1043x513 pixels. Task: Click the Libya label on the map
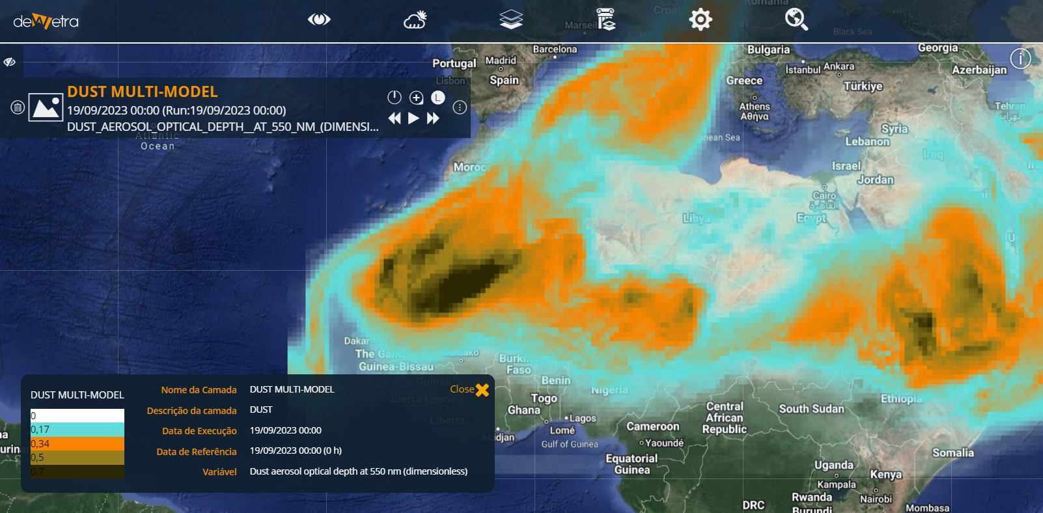696,219
